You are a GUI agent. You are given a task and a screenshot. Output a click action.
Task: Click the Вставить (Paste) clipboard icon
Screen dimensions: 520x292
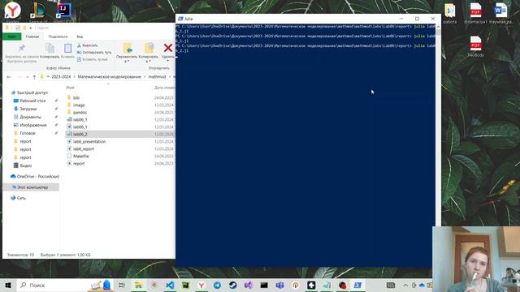[x=67, y=49]
